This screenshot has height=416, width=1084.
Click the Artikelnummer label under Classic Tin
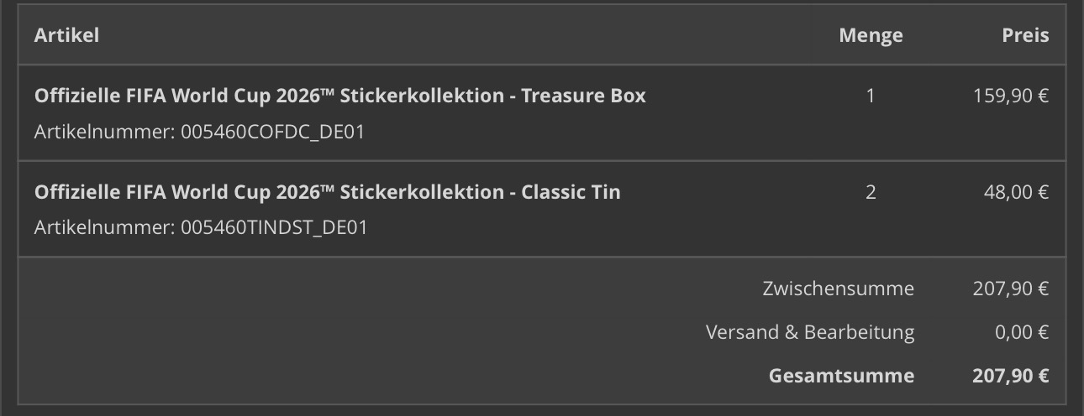(x=104, y=227)
